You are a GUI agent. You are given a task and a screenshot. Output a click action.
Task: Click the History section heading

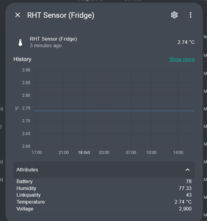(x=22, y=59)
